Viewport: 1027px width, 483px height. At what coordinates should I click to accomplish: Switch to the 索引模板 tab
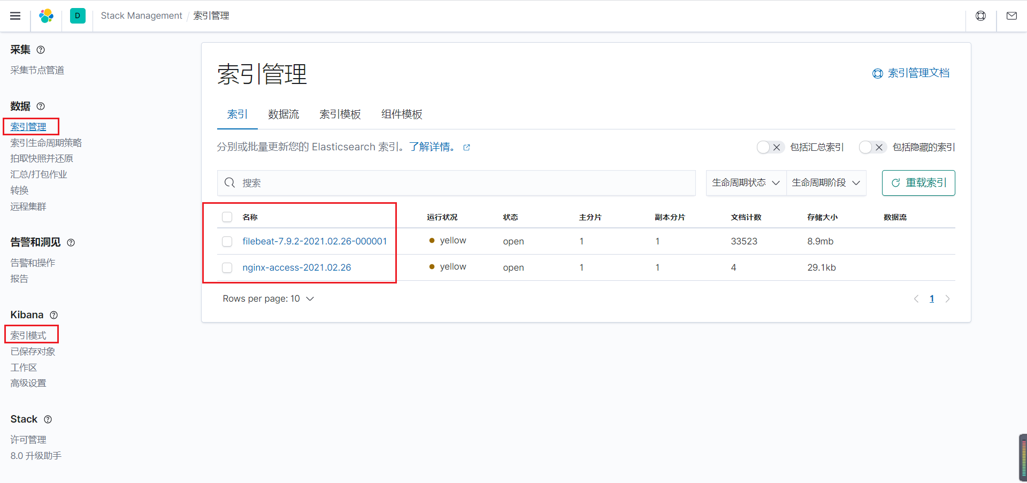[x=340, y=114]
